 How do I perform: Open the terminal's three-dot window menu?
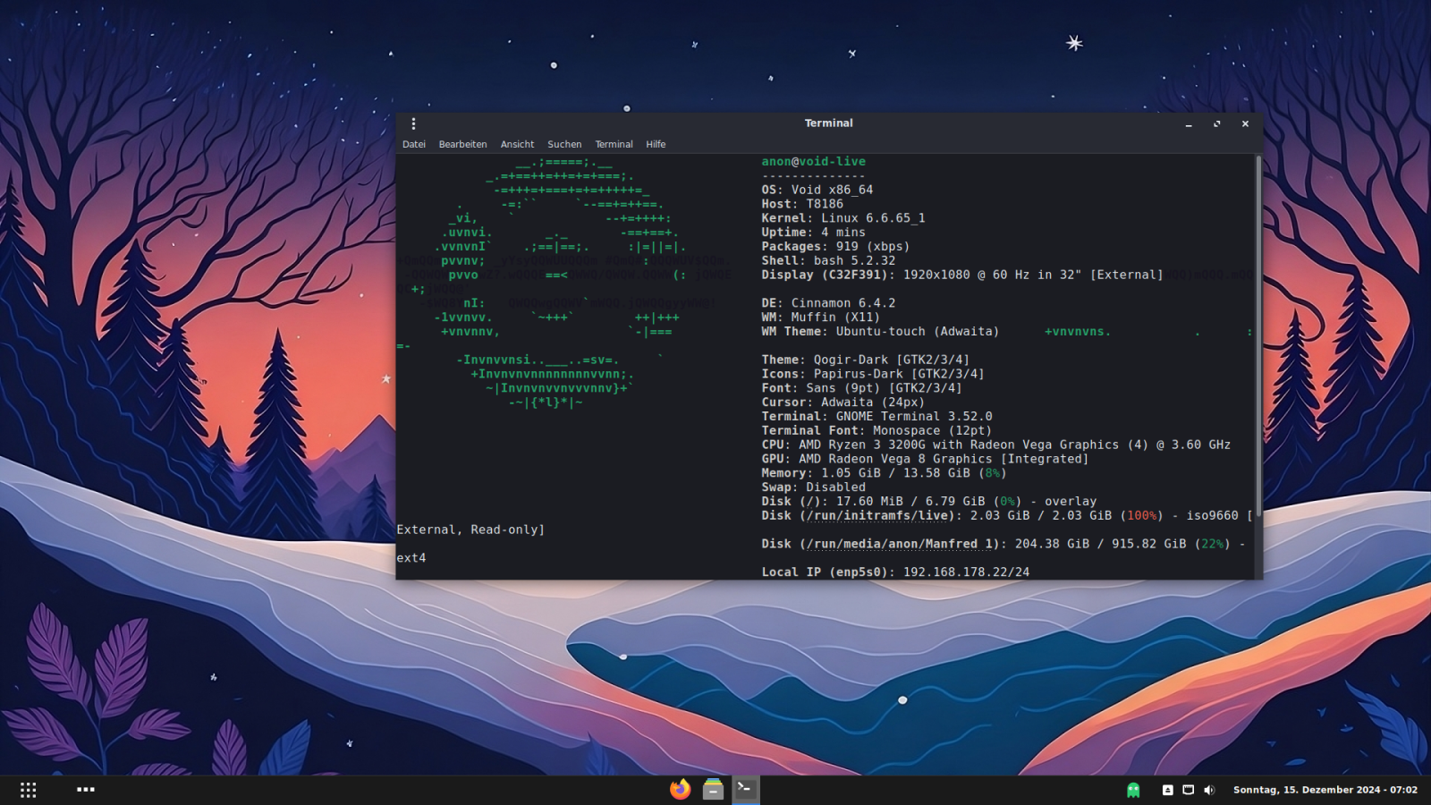point(413,124)
